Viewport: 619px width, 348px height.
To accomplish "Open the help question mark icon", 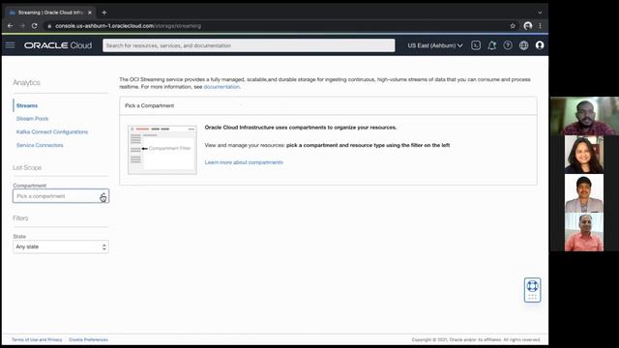I will coord(508,45).
